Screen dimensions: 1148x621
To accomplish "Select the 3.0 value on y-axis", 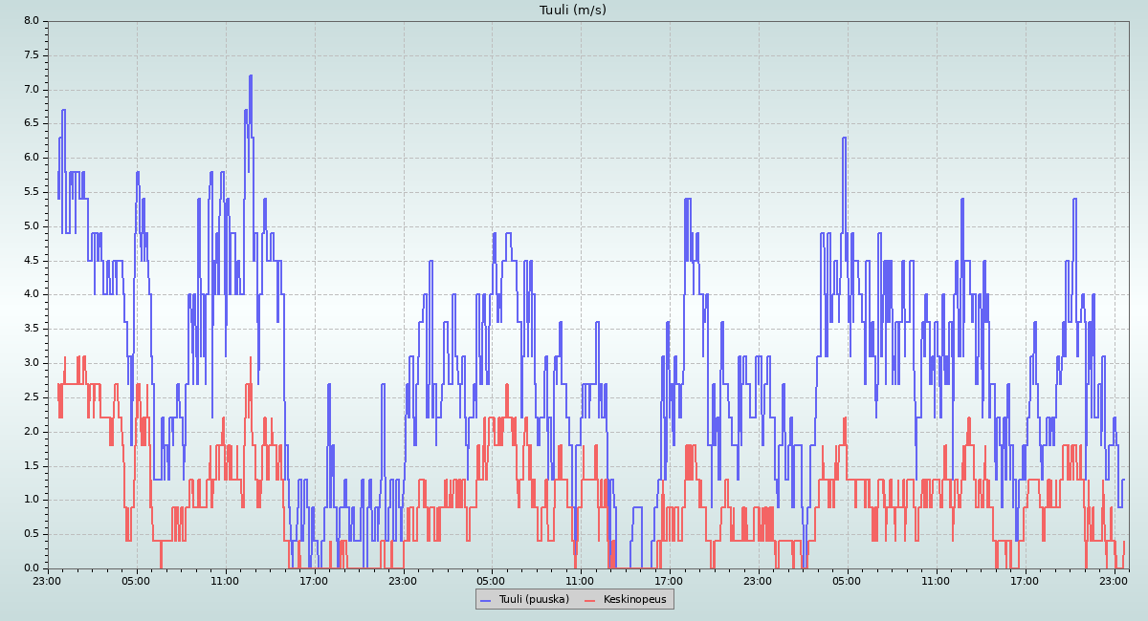I will tap(31, 363).
